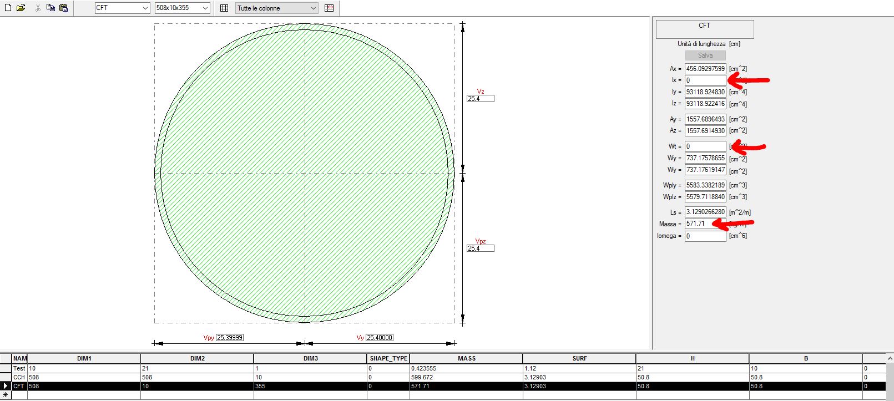
Task: Click the MASS cell 0.423555 in Test row
Action: [x=466, y=368]
